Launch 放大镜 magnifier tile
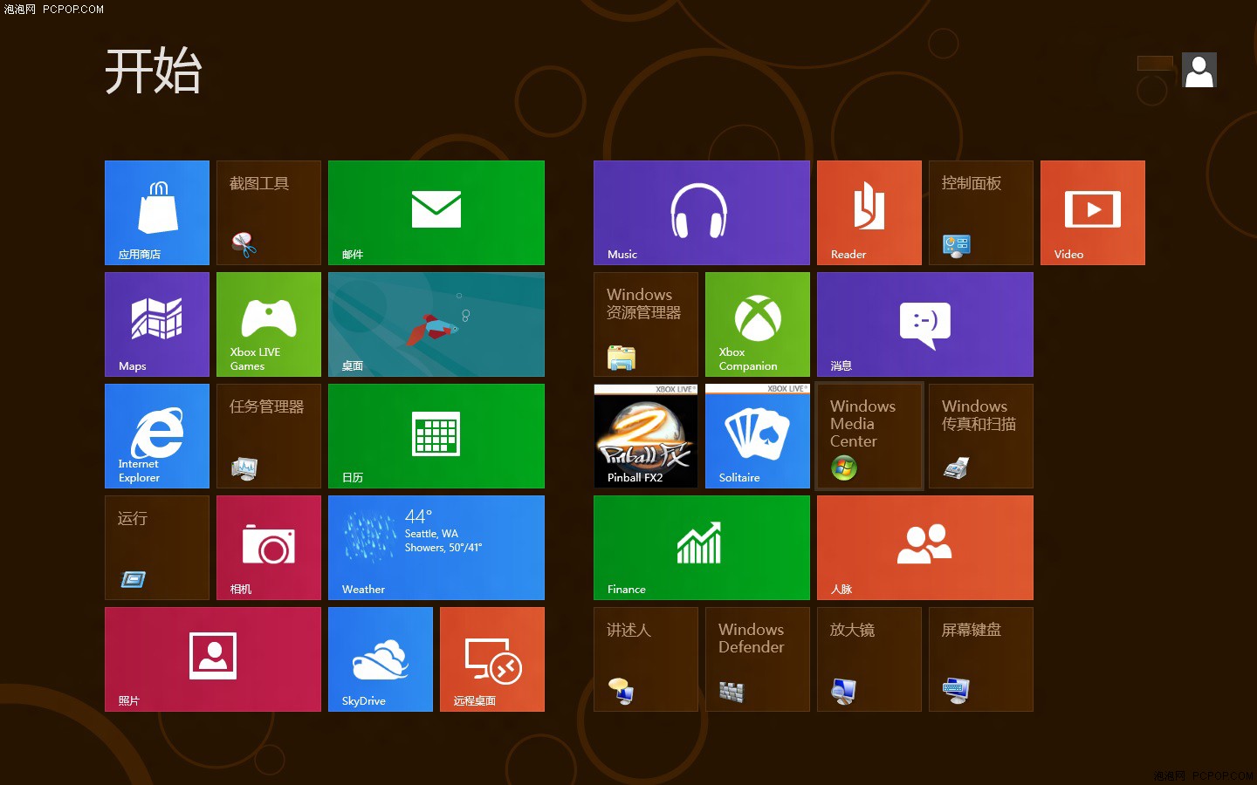1257x785 pixels. (869, 659)
